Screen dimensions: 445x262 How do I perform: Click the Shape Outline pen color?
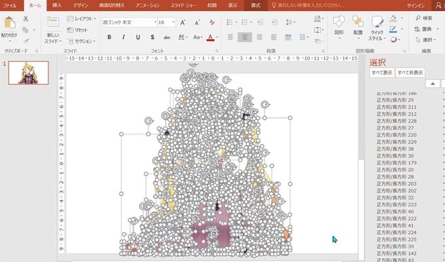coord(393,29)
